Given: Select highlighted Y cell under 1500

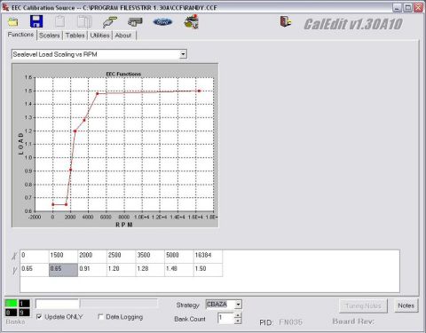Looking at the screenshot, I should click(63, 270).
